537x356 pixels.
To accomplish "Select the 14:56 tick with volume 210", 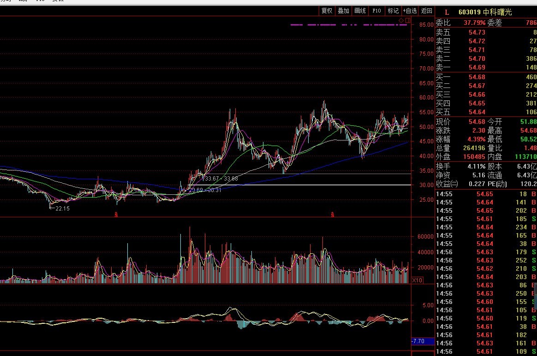I will tap(486, 269).
